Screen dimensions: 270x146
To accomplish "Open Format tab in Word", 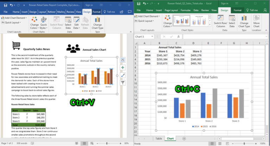I will click(96, 12).
